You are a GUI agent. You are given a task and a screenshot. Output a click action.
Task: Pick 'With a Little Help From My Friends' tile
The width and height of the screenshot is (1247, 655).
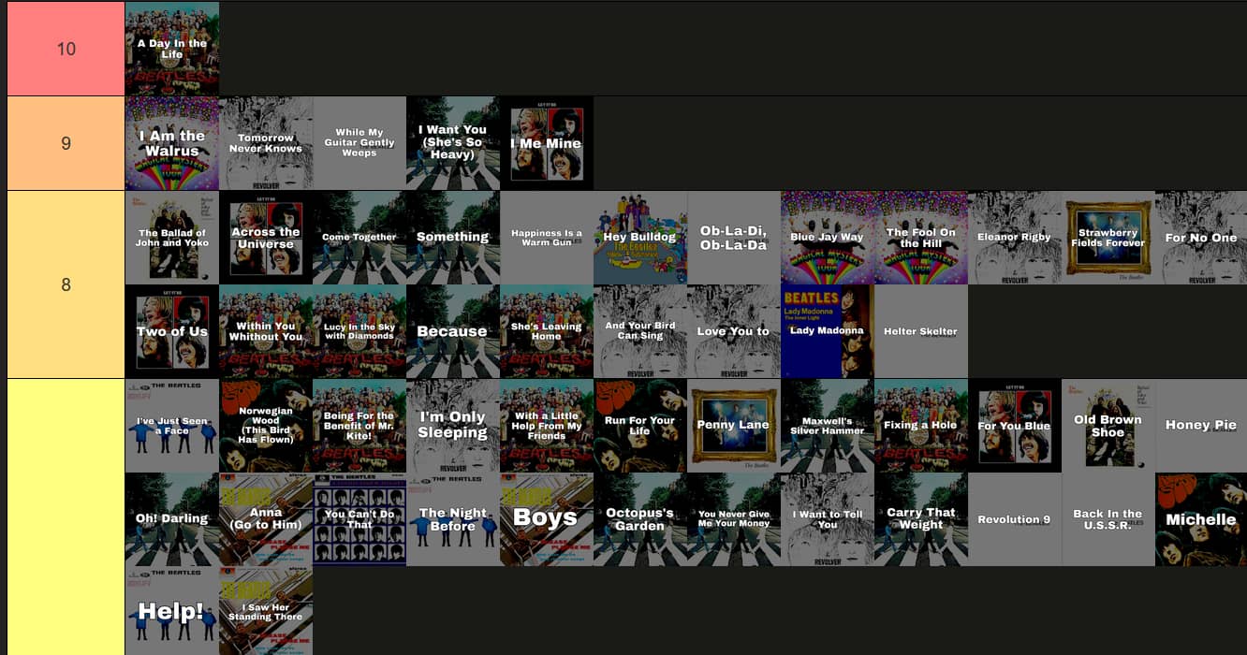pyautogui.click(x=547, y=426)
